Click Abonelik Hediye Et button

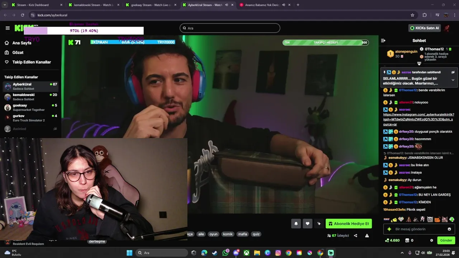click(349, 224)
